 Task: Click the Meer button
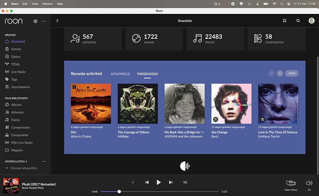tap(292, 73)
